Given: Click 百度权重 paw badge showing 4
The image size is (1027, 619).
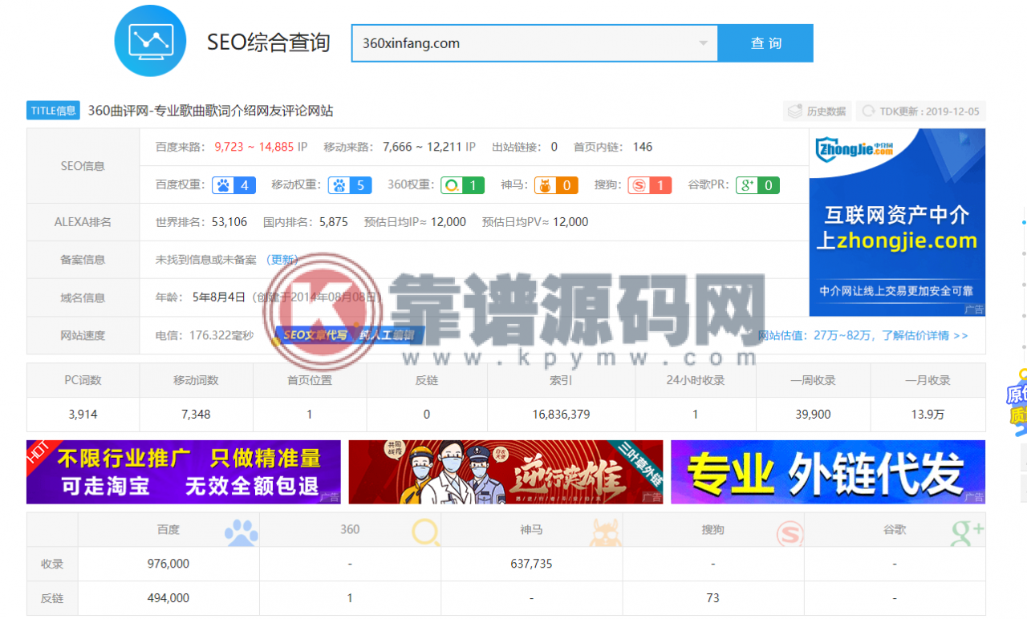Looking at the screenshot, I should pos(233,185).
